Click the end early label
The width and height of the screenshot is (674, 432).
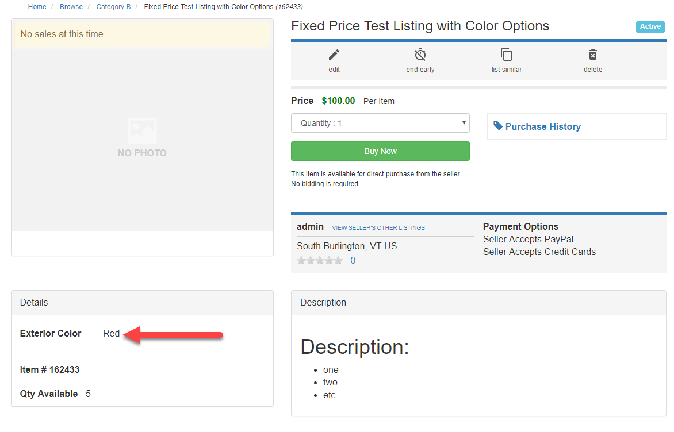point(420,70)
